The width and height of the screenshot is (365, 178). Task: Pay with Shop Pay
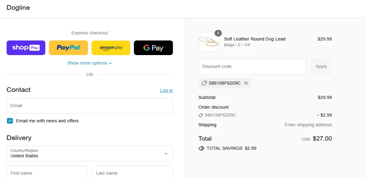(x=26, y=48)
